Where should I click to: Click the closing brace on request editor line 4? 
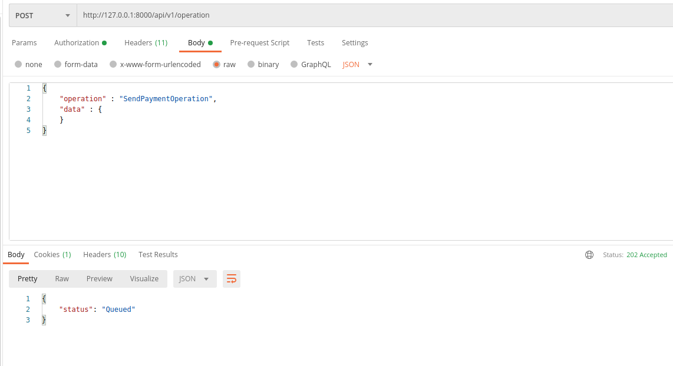click(x=61, y=120)
